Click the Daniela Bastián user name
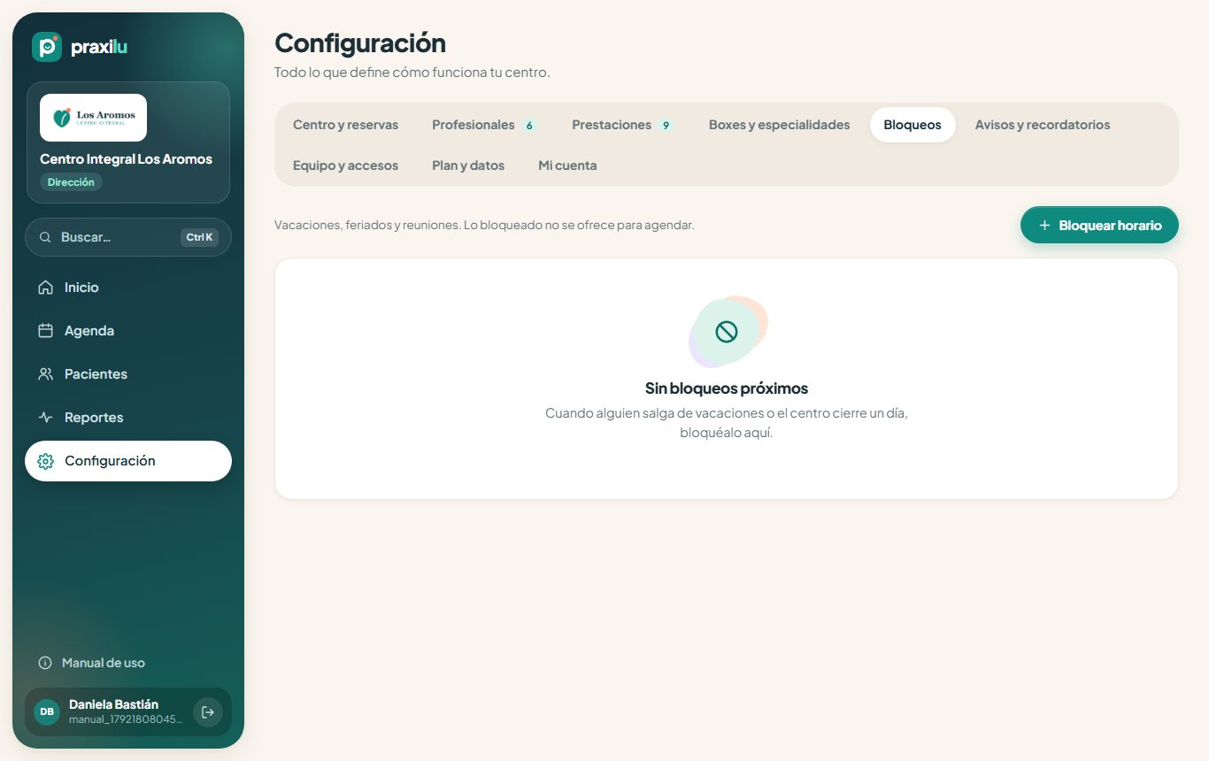The height and width of the screenshot is (761, 1209). click(113, 704)
